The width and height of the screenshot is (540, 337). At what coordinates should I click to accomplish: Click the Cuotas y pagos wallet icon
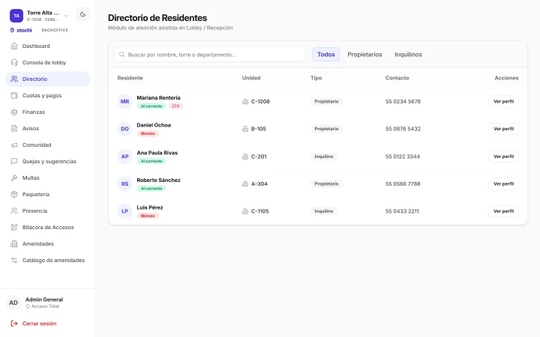(x=14, y=96)
